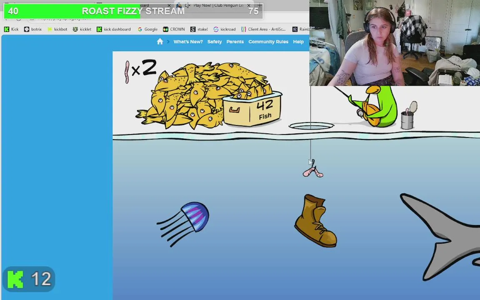Viewport: 480px width, 300px height.
Task: Click the streamer webcam overlay
Action: click(395, 43)
